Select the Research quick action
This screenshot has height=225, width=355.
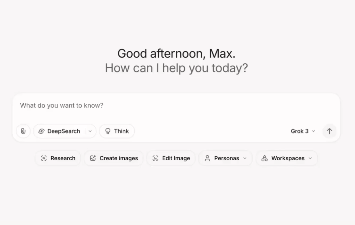click(63, 158)
